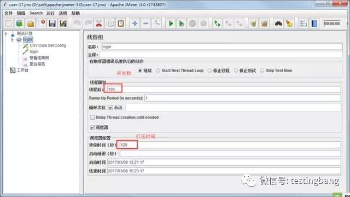350x197 pixels.
Task: Open Search with binoculars icon
Action: [278, 24]
